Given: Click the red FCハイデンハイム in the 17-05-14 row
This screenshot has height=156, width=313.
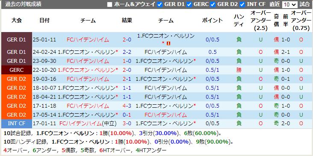Looking at the screenshot, I should click(x=165, y=115).
